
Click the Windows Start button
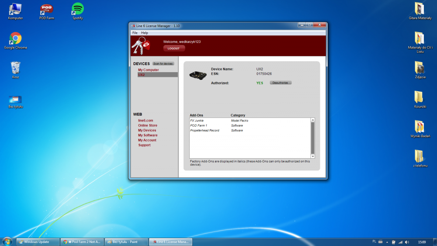7,242
